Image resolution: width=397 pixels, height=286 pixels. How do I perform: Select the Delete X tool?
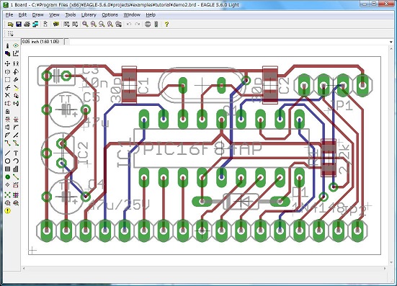[8, 95]
